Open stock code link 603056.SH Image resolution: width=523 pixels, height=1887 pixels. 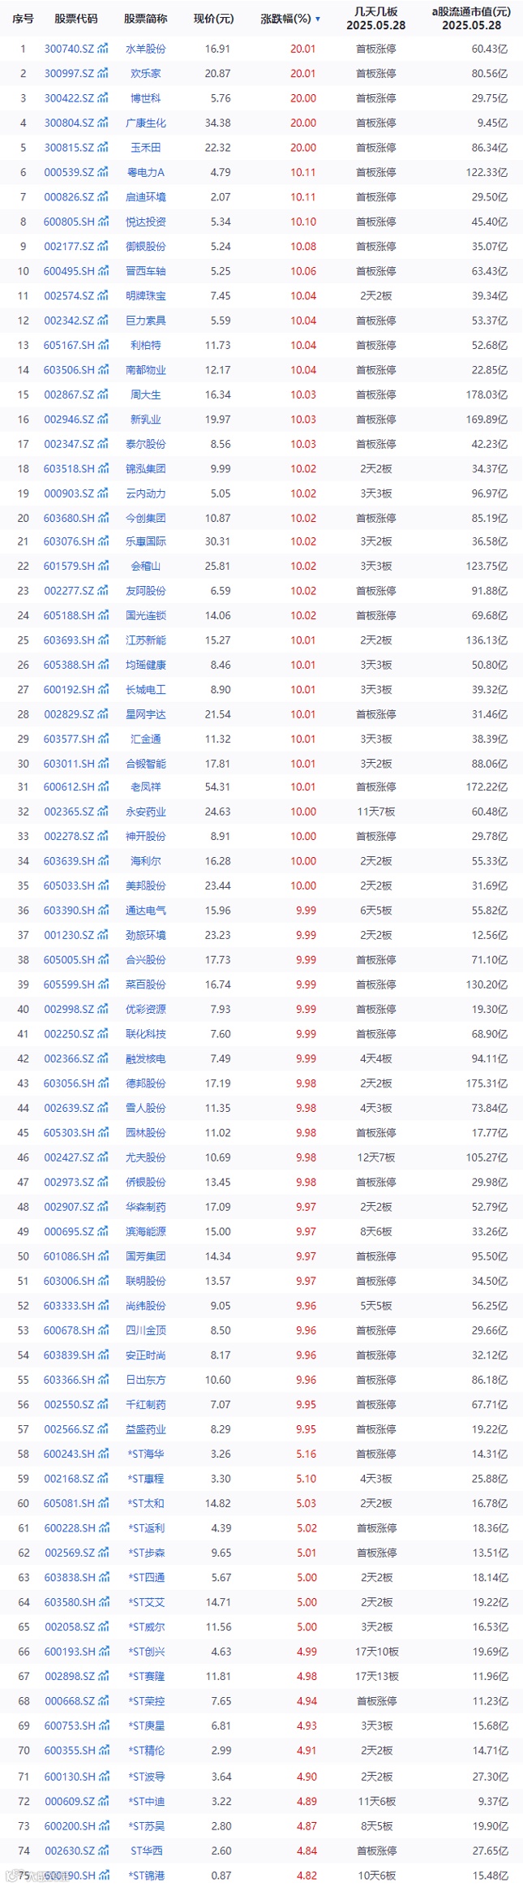(69, 1084)
